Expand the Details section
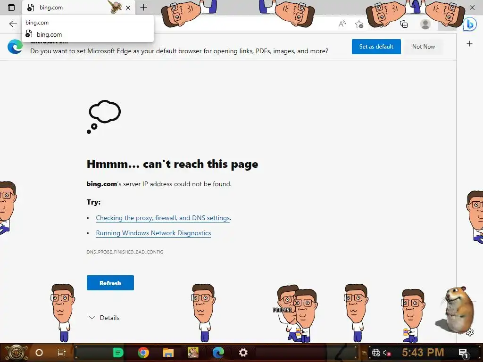483x362 pixels. 104,318
